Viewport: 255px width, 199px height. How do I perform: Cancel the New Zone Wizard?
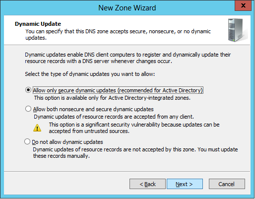(x=227, y=184)
